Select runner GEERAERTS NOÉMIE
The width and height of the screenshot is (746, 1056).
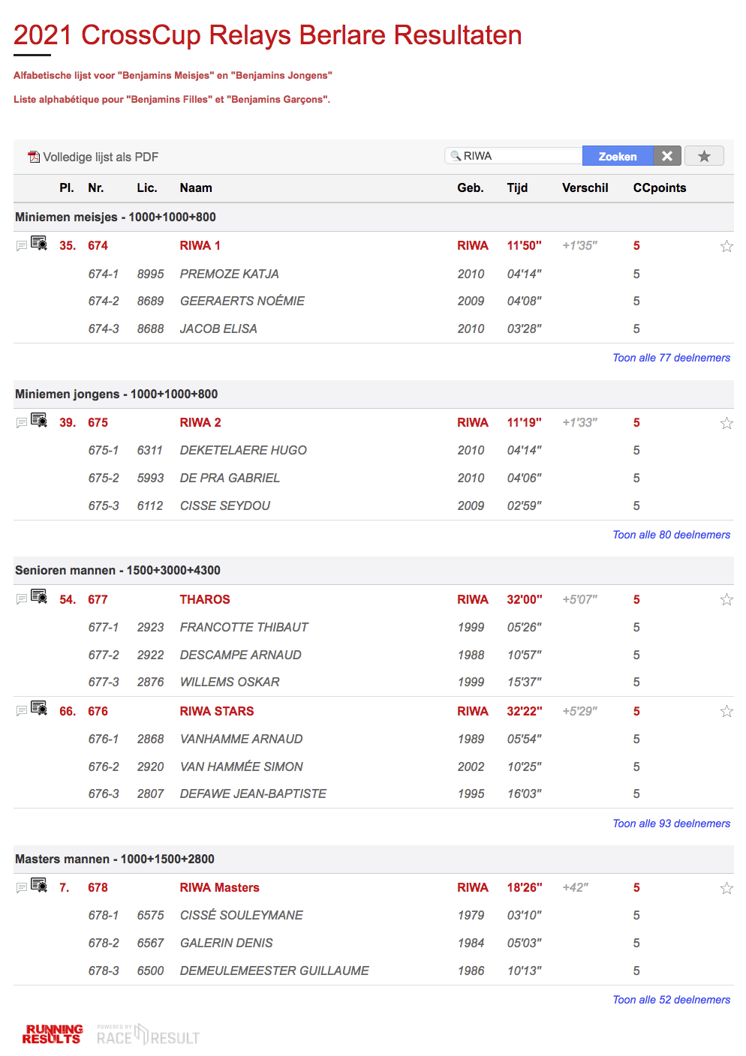point(242,301)
